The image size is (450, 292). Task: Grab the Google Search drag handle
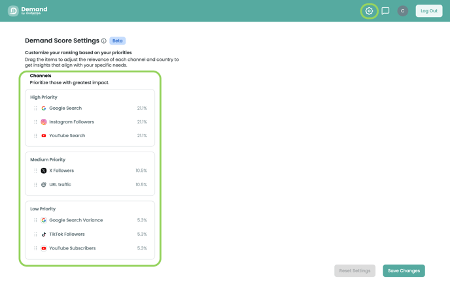click(x=35, y=108)
